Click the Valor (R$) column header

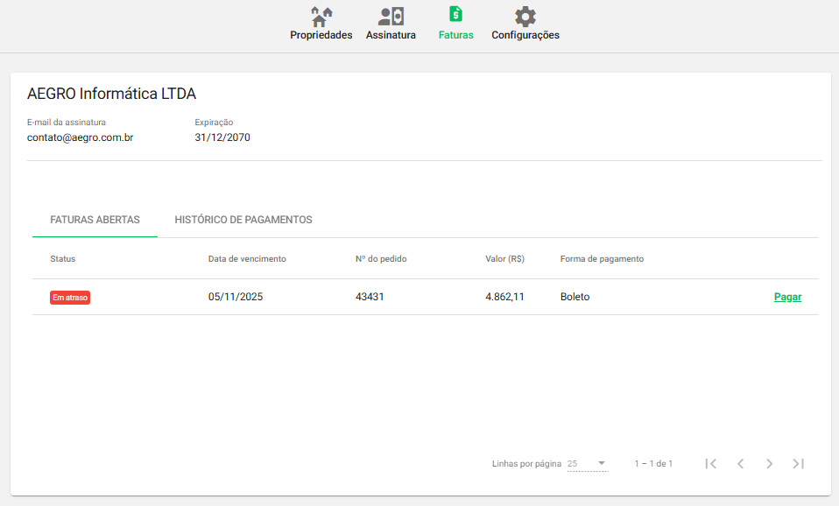[504, 259]
